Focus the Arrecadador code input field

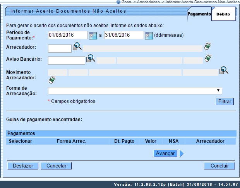point(60,48)
